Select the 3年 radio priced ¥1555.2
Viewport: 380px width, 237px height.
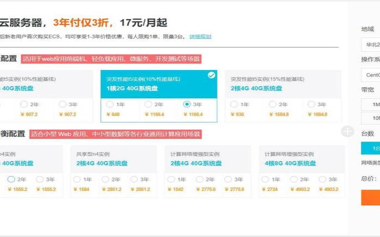[39, 179]
